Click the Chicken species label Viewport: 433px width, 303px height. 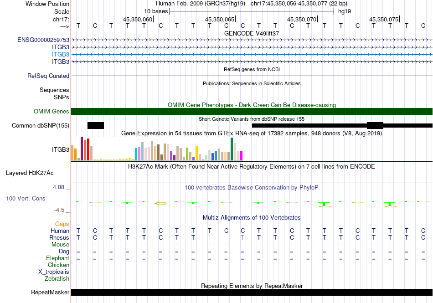58,265
